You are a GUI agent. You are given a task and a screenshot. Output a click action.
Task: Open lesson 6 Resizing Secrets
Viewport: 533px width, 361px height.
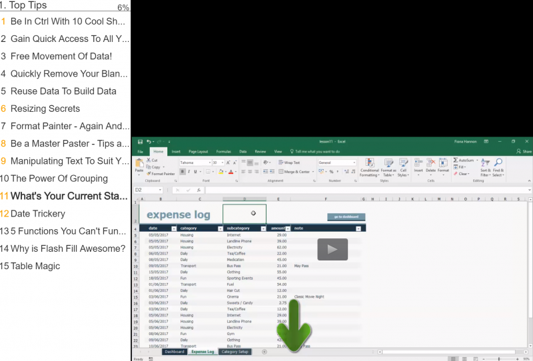41,109
